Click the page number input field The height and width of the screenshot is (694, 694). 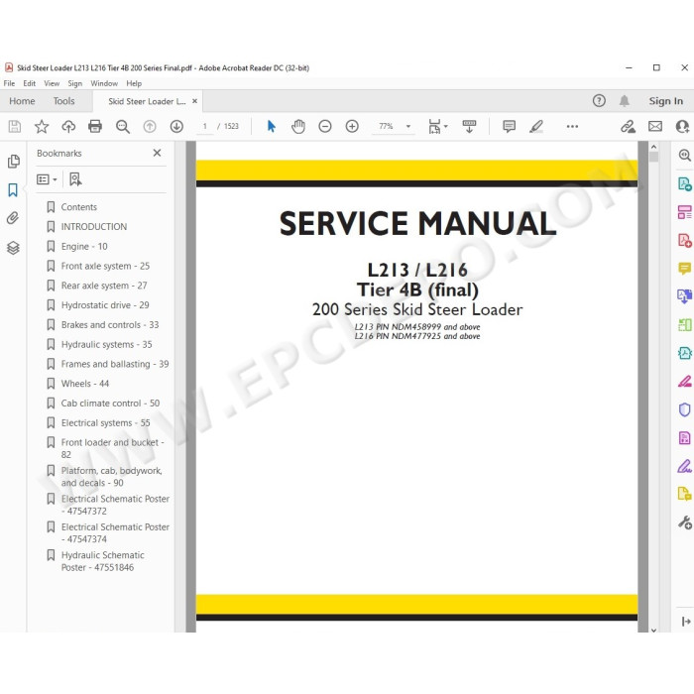204,127
